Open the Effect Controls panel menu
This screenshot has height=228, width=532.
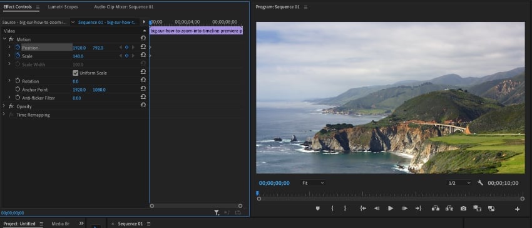click(38, 7)
